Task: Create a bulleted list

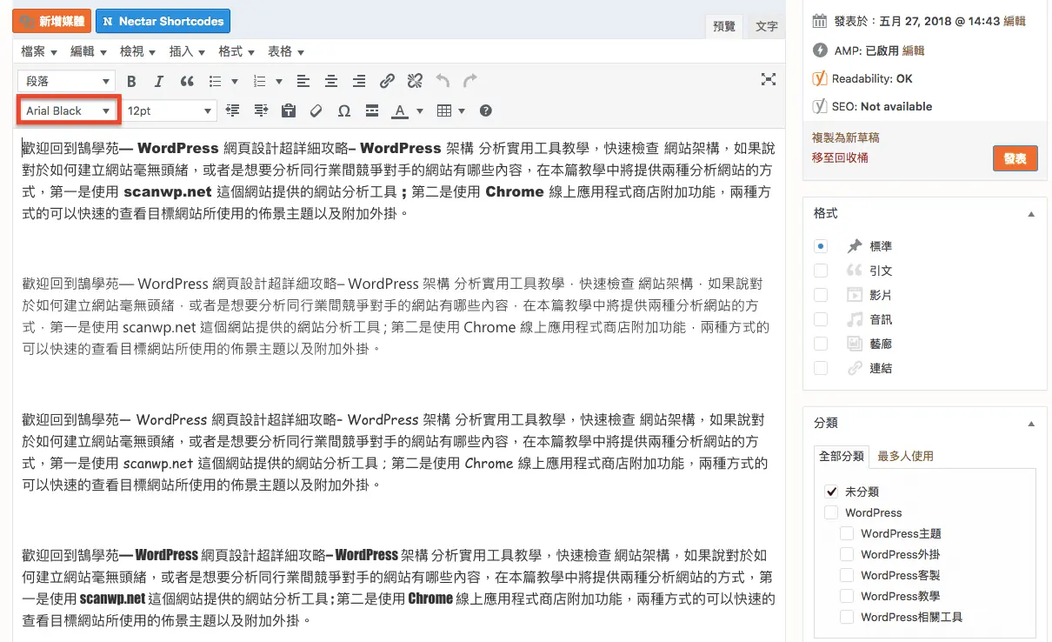Action: [216, 81]
